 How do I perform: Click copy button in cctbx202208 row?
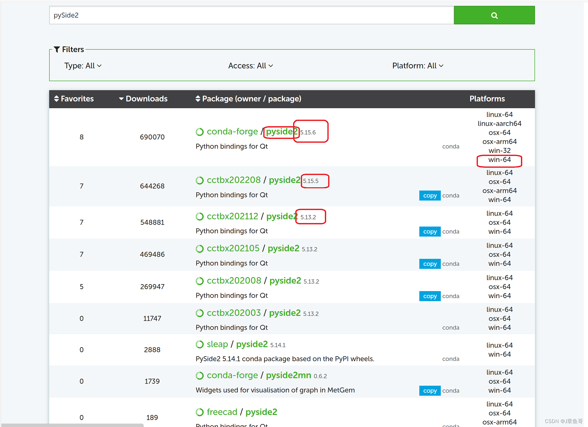click(430, 196)
